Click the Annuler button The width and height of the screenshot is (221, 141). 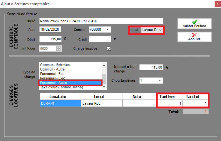pos(194,37)
